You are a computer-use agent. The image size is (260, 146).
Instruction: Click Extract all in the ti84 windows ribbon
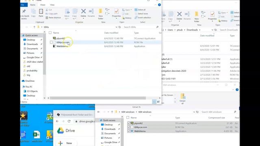(x=182, y=99)
